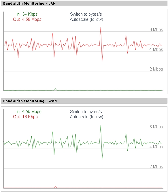
Task: Click the Bandwidth Monitoring - LAN header
Action: pyautogui.click(x=84, y=3)
